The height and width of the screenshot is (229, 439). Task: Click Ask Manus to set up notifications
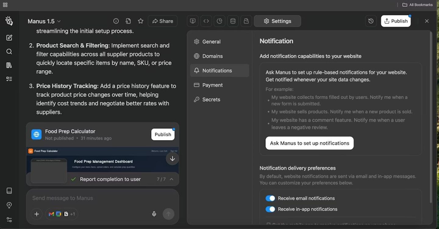[x=309, y=143]
